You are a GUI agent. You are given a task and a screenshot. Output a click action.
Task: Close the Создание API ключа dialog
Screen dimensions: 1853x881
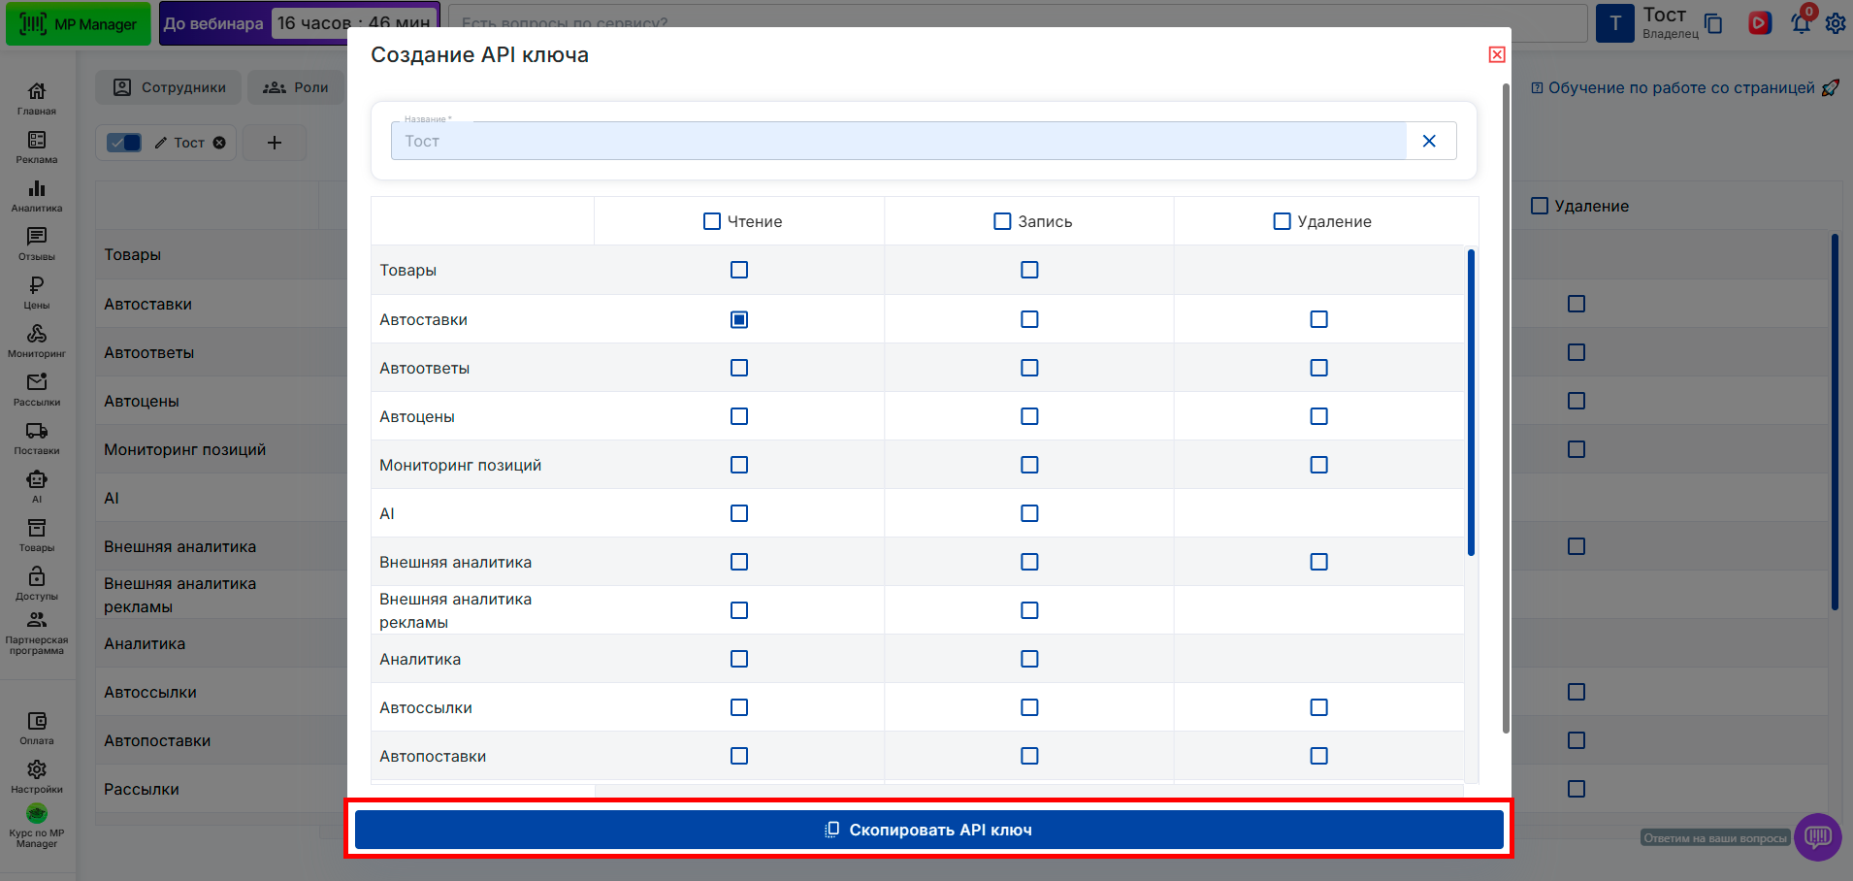1497,54
